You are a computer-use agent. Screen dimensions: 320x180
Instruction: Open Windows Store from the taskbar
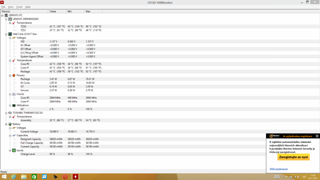coord(34,177)
